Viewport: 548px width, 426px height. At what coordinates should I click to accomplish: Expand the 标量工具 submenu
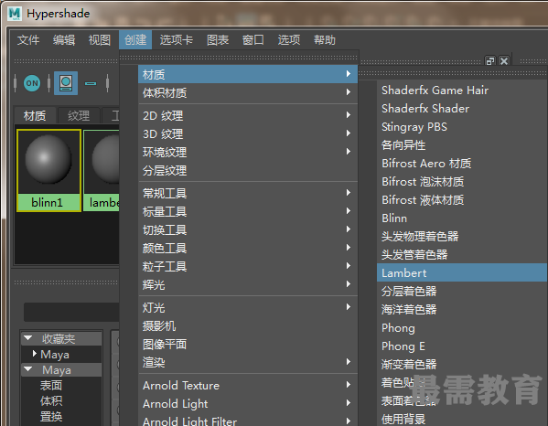pos(248,211)
